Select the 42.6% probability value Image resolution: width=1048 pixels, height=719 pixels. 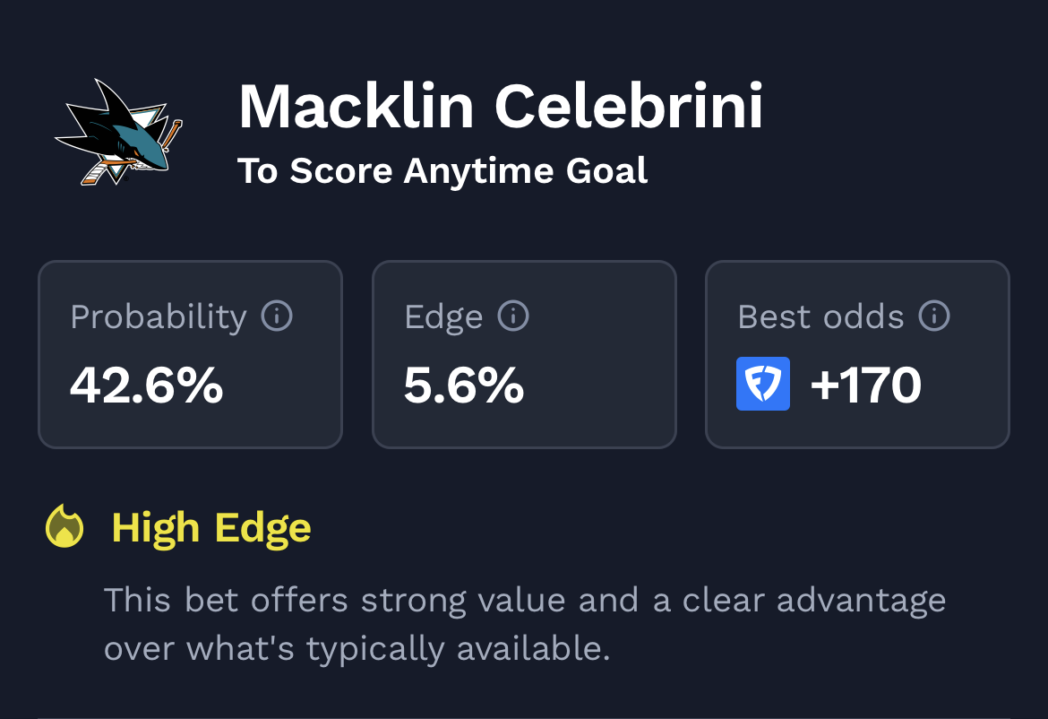pos(147,385)
